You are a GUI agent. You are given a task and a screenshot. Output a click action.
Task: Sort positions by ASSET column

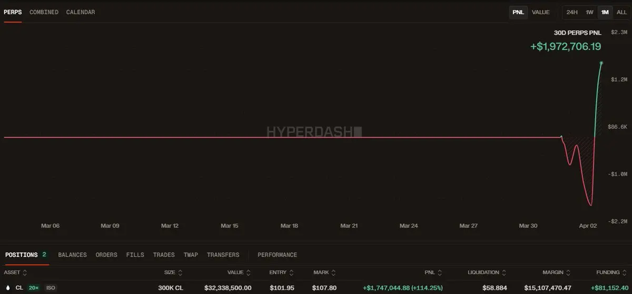pyautogui.click(x=15, y=272)
